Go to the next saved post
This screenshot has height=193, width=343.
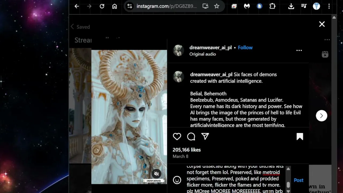(322, 116)
